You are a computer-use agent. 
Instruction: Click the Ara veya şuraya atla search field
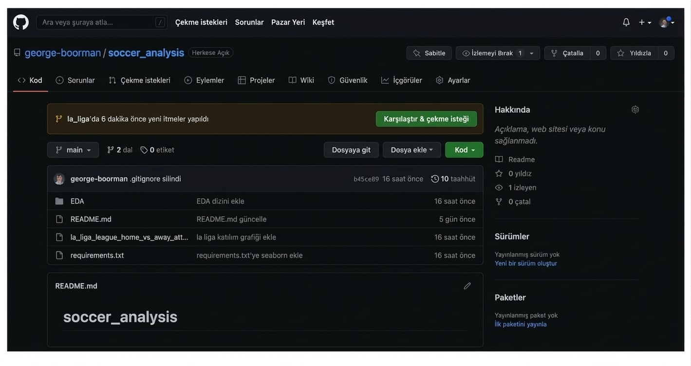pyautogui.click(x=97, y=22)
